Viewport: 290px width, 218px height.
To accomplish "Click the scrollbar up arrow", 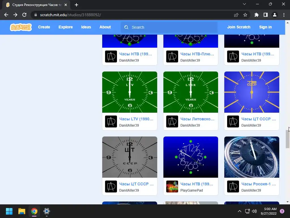I will [x=287, y=23].
